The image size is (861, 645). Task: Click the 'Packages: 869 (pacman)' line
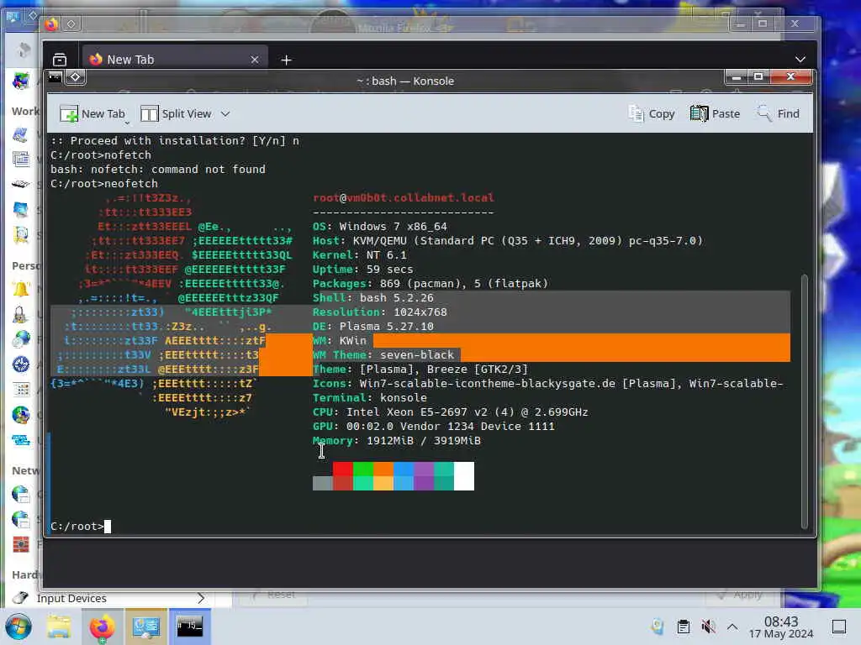click(430, 284)
